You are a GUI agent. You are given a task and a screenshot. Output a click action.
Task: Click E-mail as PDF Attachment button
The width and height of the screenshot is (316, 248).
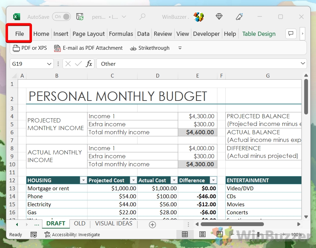coord(88,48)
